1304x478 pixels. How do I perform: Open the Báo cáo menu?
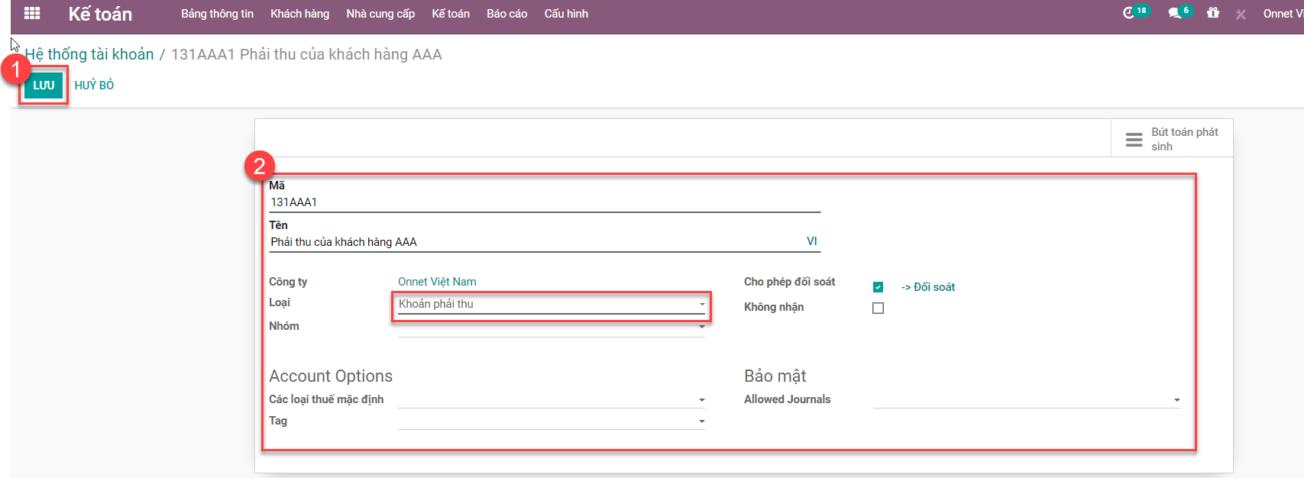[x=506, y=14]
